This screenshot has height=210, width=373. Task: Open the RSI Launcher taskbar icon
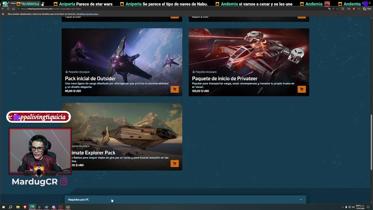tap(46, 207)
